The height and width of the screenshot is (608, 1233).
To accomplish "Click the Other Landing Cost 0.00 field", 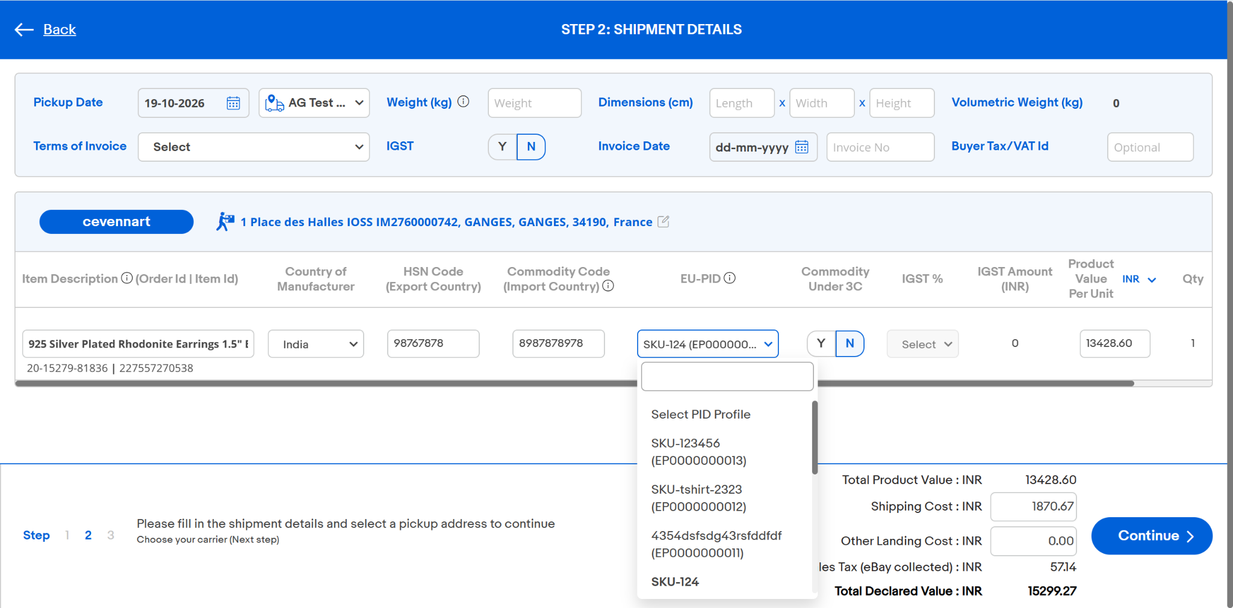I will pyautogui.click(x=1033, y=541).
